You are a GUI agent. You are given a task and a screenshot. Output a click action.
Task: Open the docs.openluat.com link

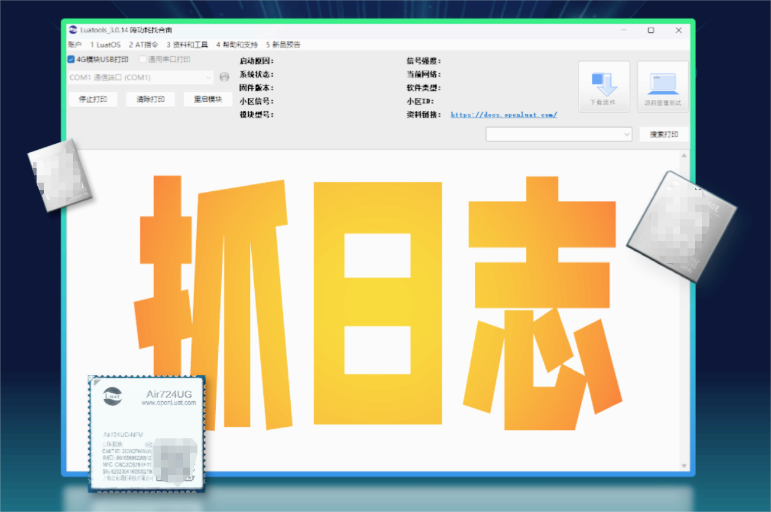pos(503,114)
